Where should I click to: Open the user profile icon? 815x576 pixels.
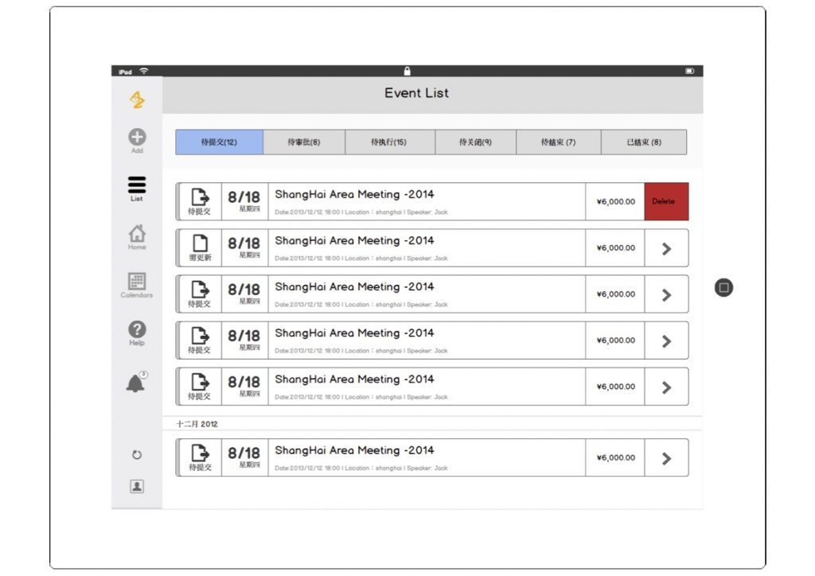[x=137, y=486]
